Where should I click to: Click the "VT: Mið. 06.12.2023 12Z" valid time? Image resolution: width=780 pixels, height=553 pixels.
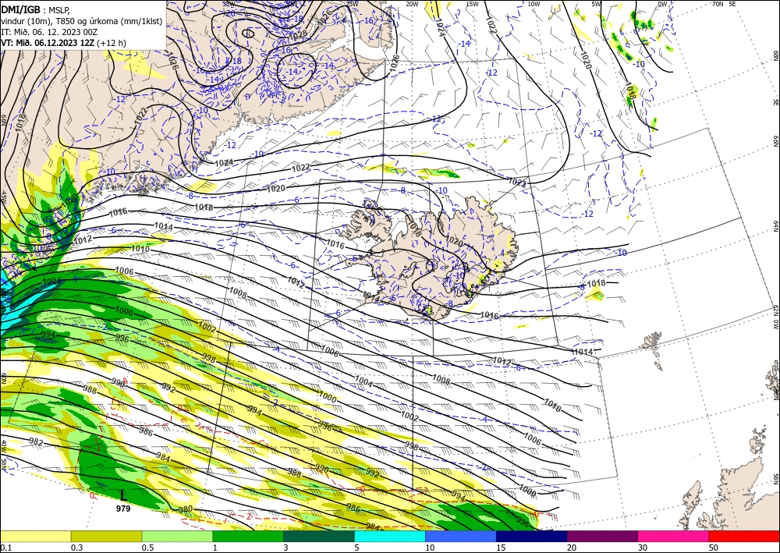48,43
